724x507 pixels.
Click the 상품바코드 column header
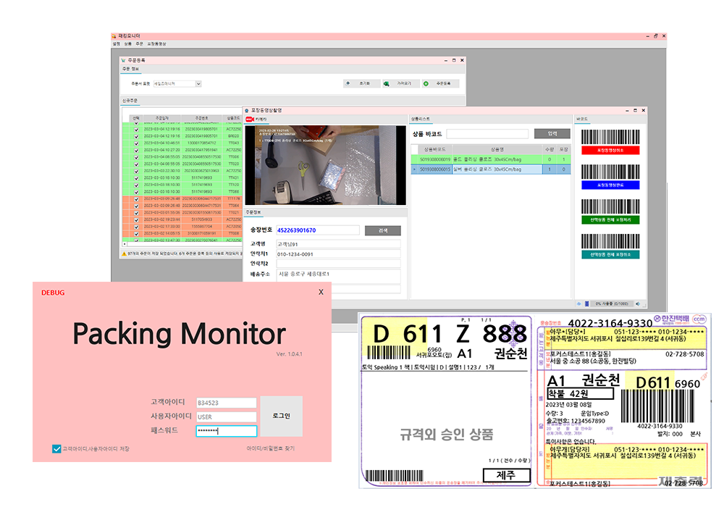pyautogui.click(x=435, y=150)
